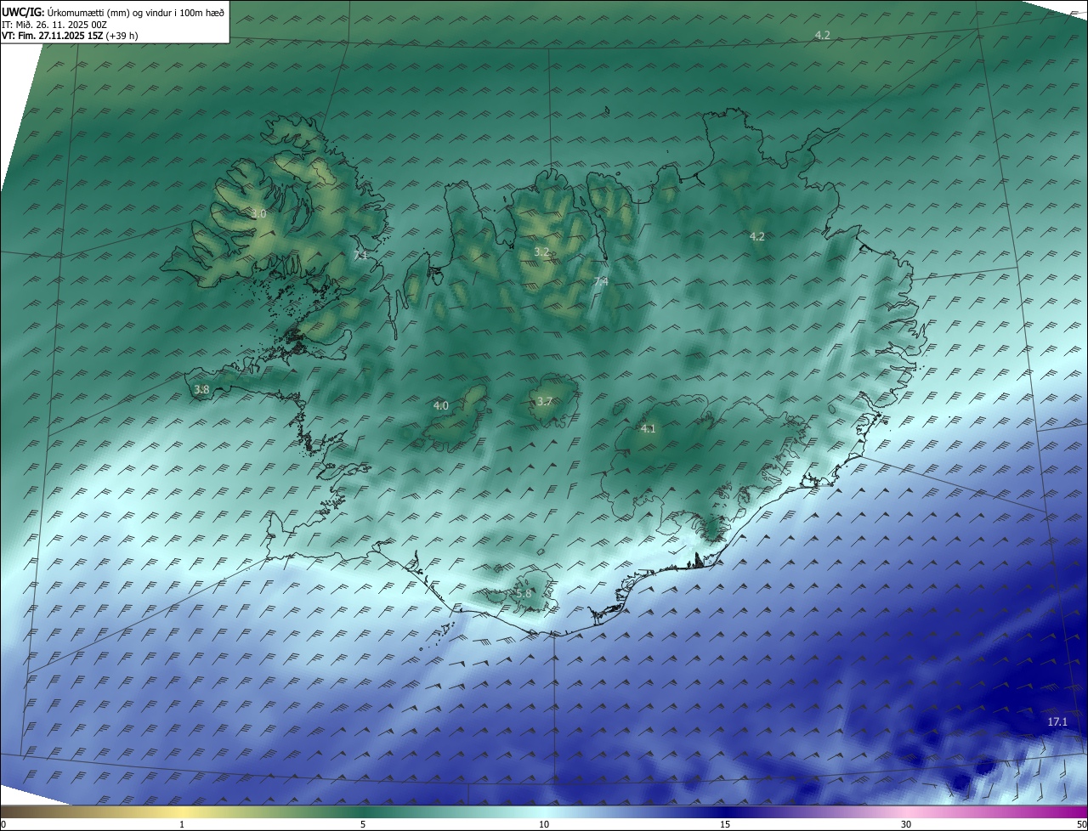Click the 30 tick label on the color scale
The image size is (1088, 831).
906,824
